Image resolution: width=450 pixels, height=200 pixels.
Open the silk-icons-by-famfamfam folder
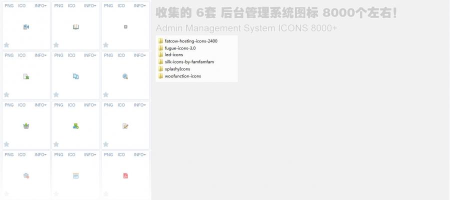pyautogui.click(x=186, y=61)
